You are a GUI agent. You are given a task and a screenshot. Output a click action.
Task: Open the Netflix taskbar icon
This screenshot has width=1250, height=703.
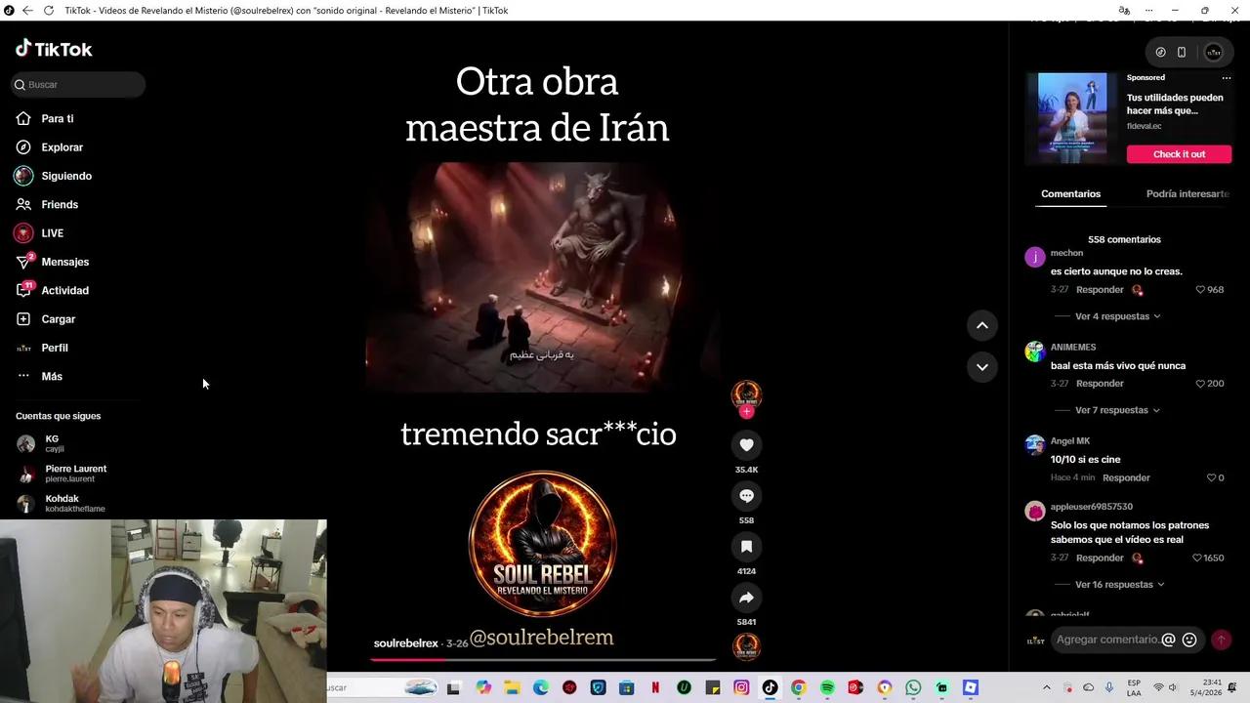(x=655, y=688)
